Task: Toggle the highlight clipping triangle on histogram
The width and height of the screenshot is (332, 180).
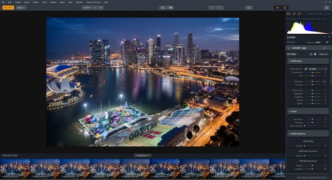Action: pyautogui.click(x=329, y=22)
